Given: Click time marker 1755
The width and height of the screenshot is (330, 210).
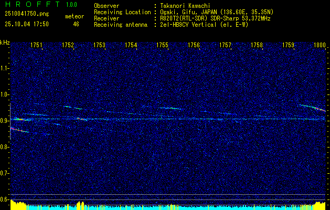Looking at the screenshot, I should pyautogui.click(x=163, y=45).
